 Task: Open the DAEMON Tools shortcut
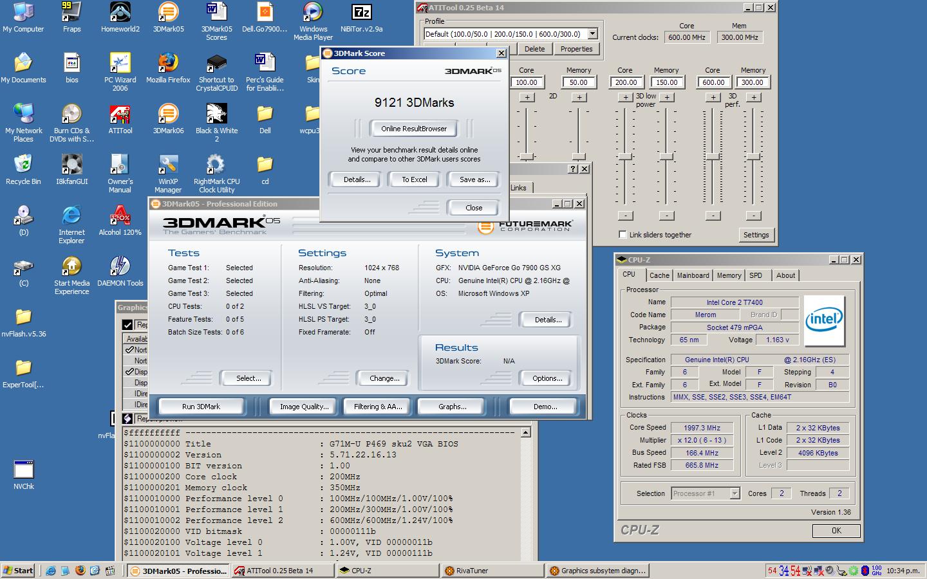pos(120,271)
